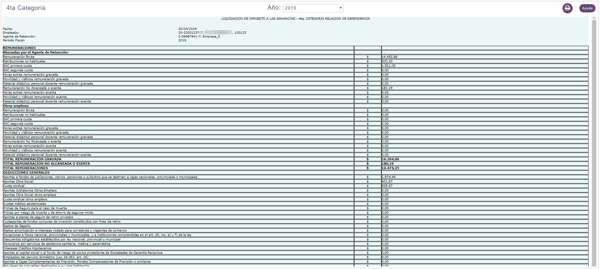Click the report title LIQUIDACION DE IMPUESTO
This screenshot has width=600, height=269.
pyautogui.click(x=296, y=19)
